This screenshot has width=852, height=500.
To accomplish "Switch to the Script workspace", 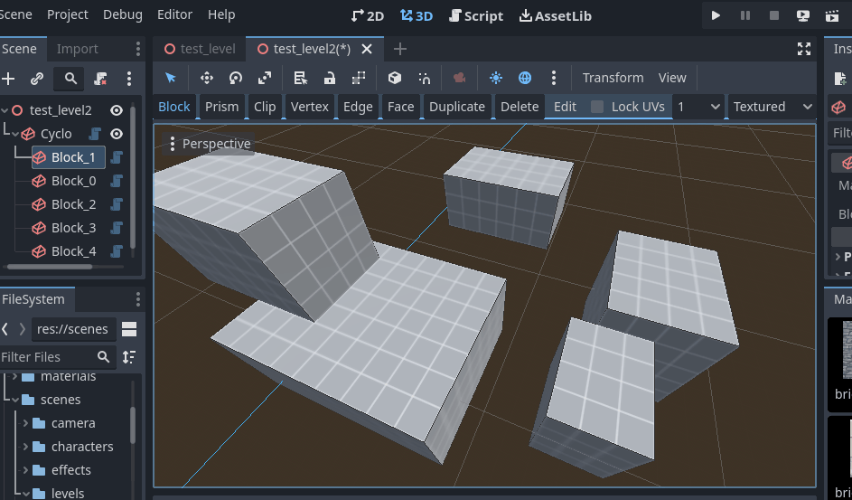I will pos(476,15).
